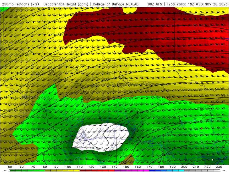This screenshot has width=229, height=172.
Task: Click the 170 label on the color scale
Action: pyautogui.click(x=149, y=167)
